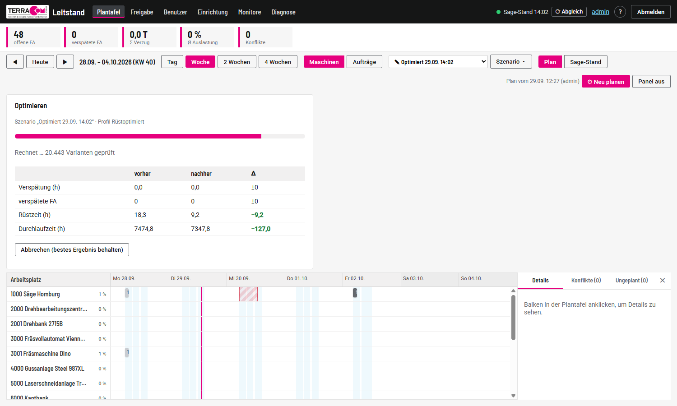Screen dimensions: 677x406
Task: Click the admin user link
Action: click(600, 12)
